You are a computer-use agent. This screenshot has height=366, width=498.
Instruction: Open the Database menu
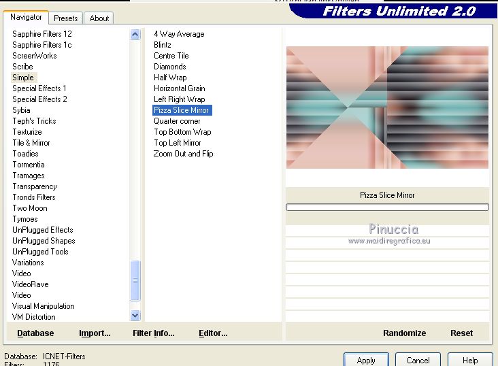pyautogui.click(x=35, y=333)
